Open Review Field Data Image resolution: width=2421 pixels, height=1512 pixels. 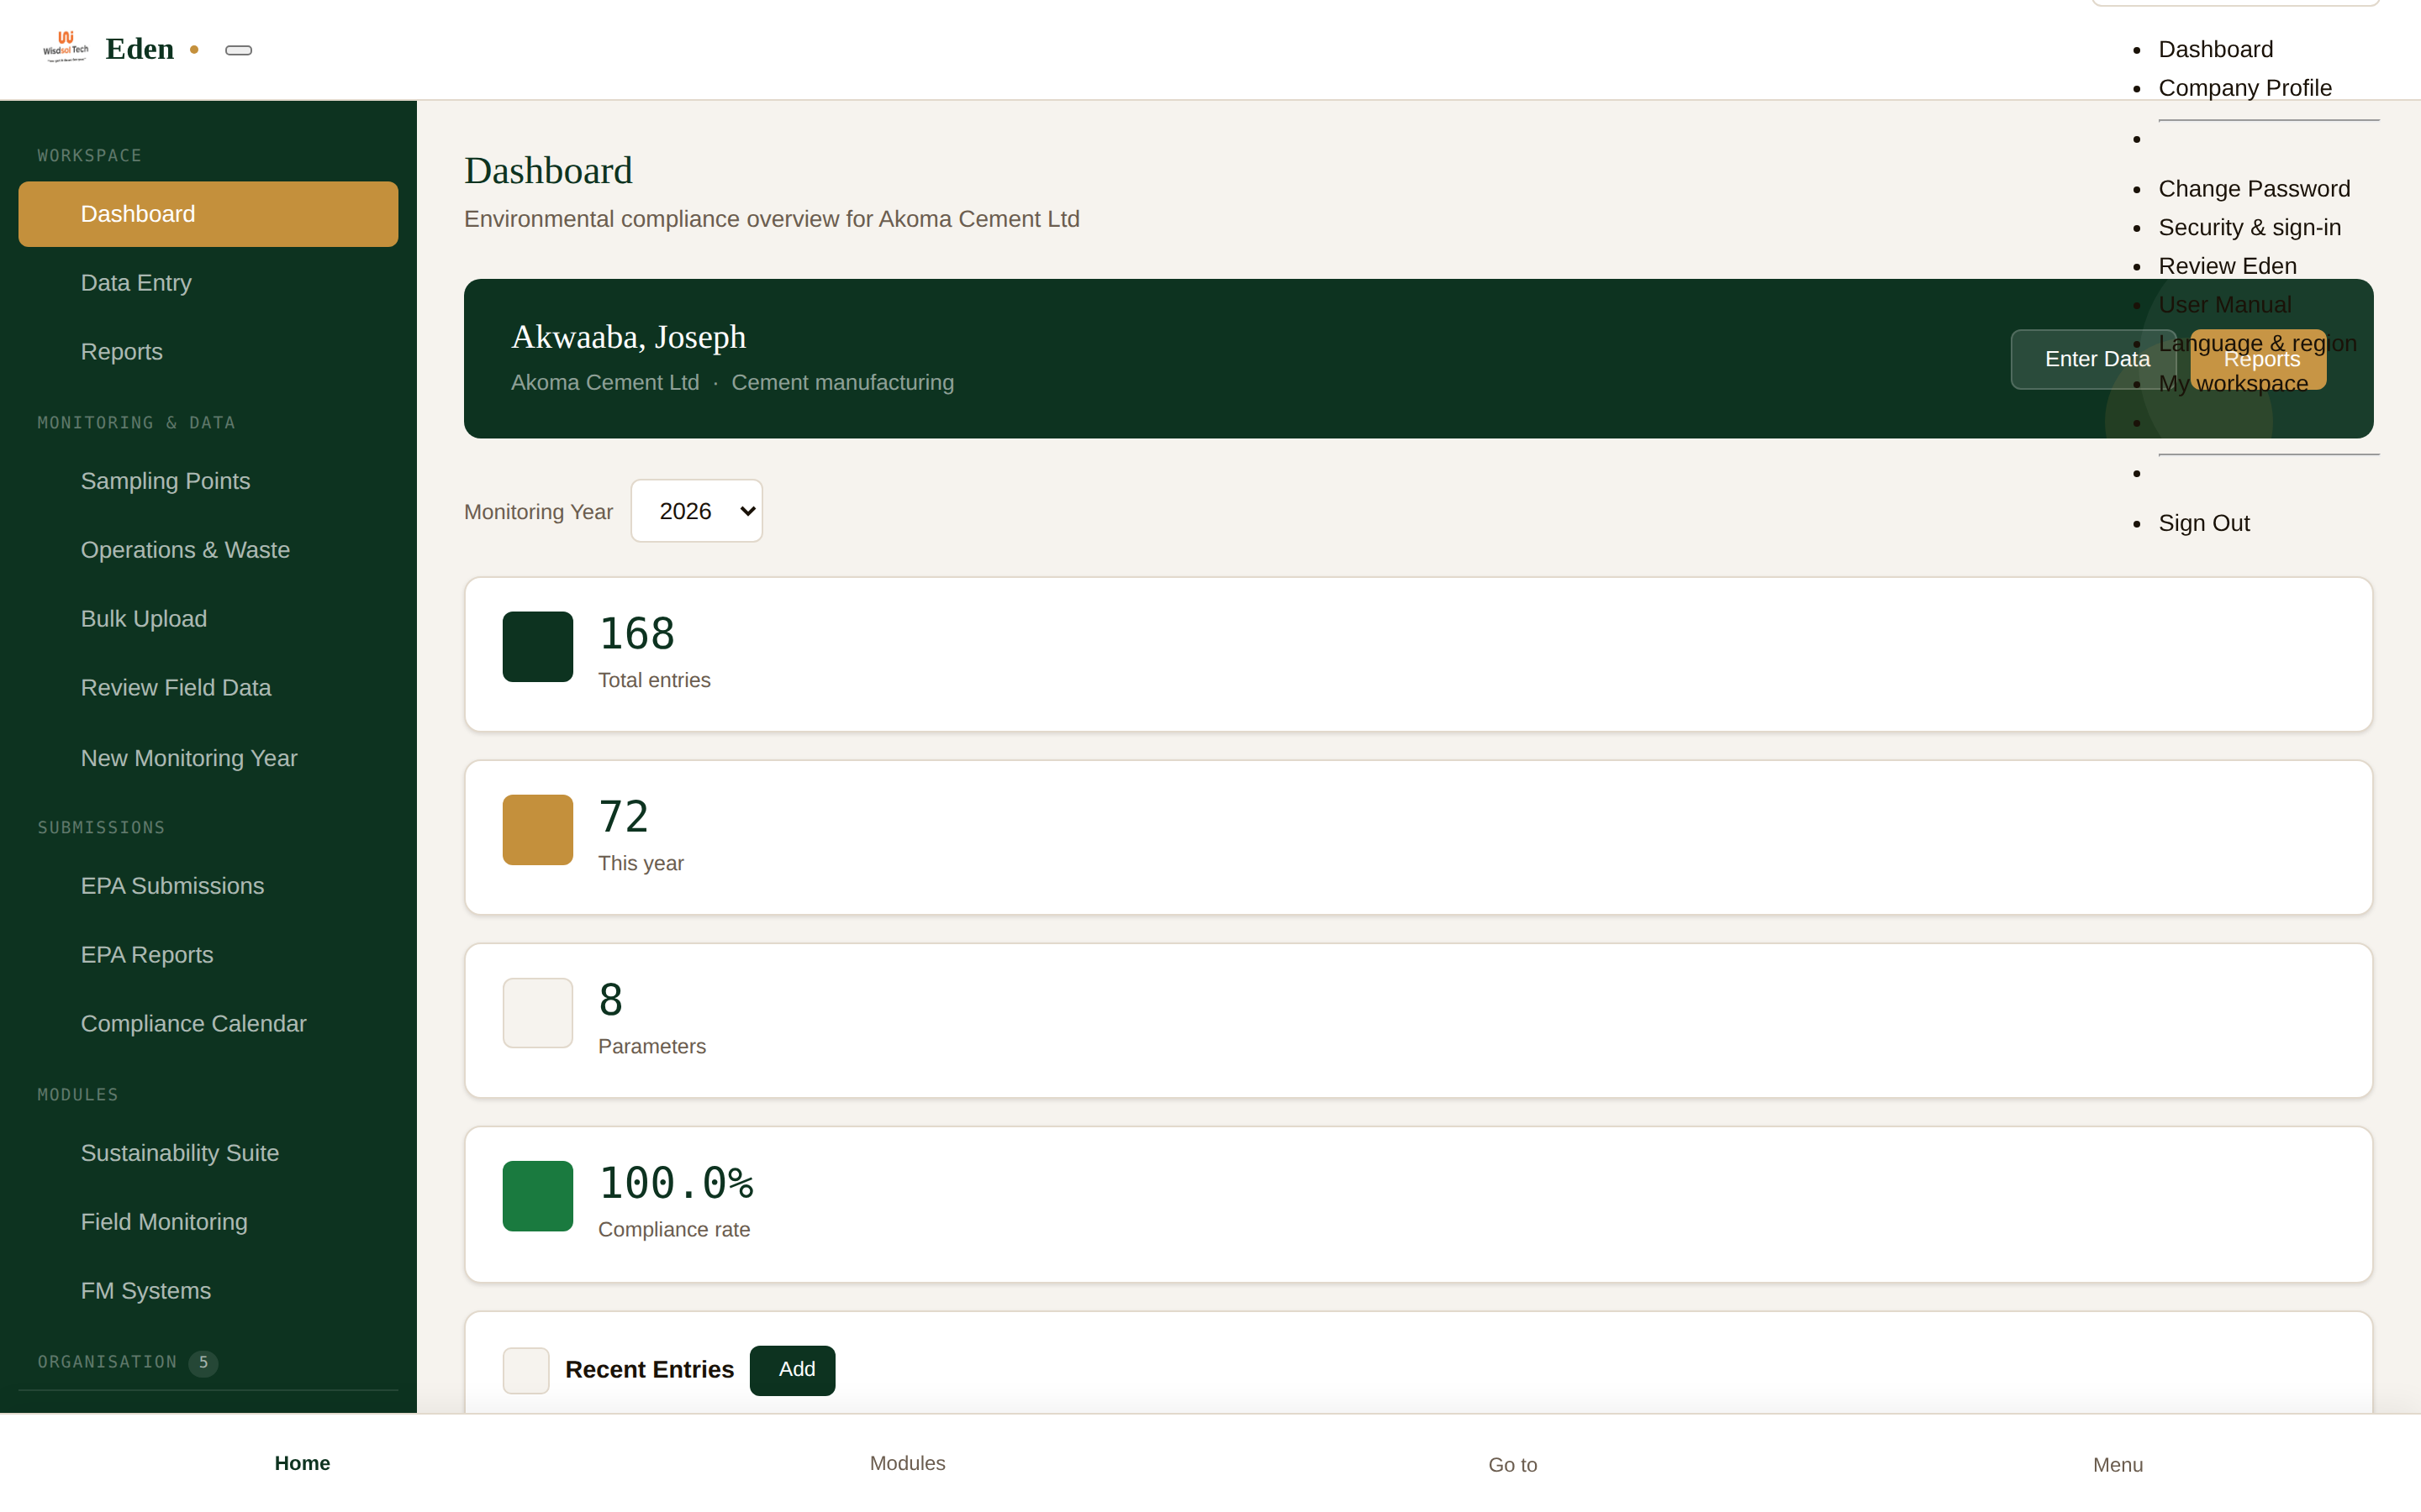pos(208,688)
